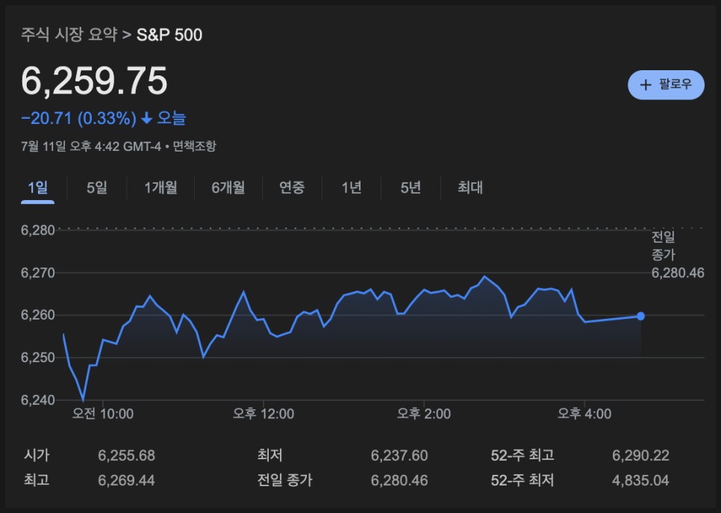Screen dimensions: 721x513
Task: Select the 6개월 range tab
Action: pos(228,187)
